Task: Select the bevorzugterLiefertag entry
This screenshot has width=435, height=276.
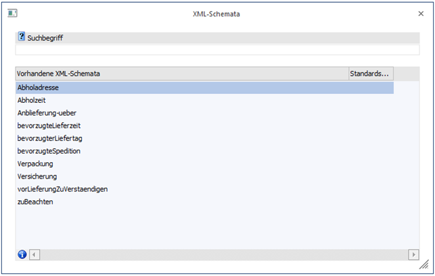Action: [x=50, y=139]
